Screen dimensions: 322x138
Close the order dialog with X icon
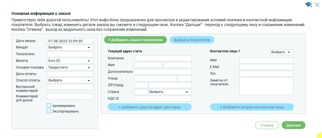[317, 4]
